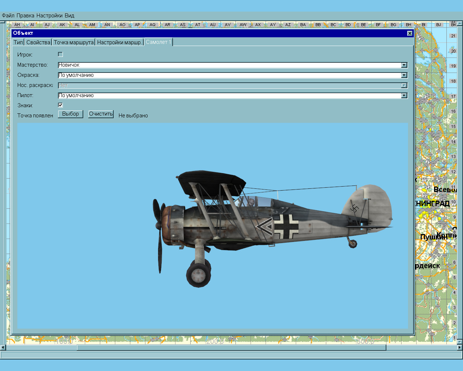Click map column header BD
Image resolution: width=463 pixels, height=371 pixels.
[348, 25]
